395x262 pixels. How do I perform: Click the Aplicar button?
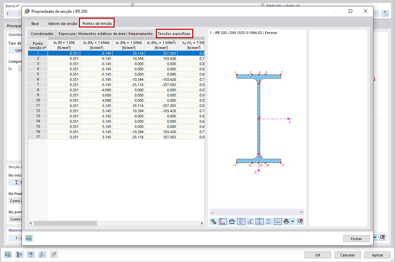coord(377,255)
